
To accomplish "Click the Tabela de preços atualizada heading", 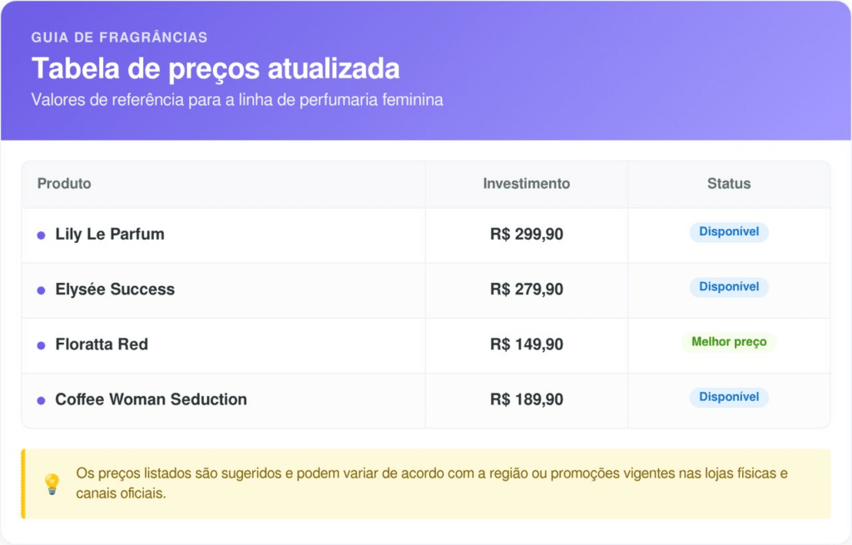I will 215,68.
